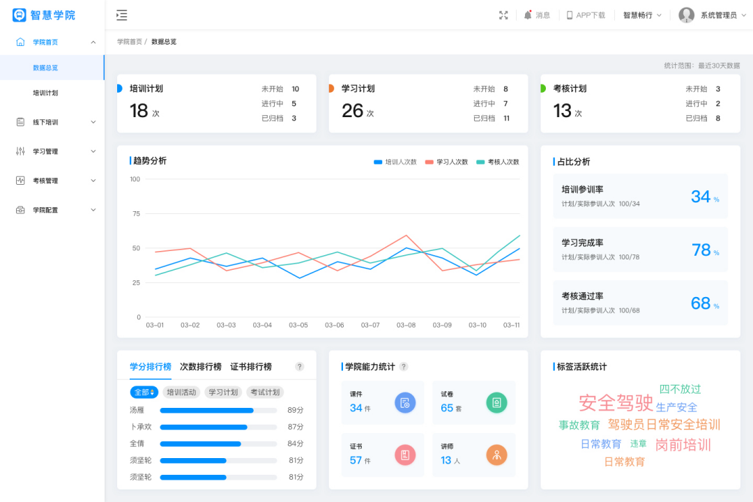Collapse the sidebar with the menu fold icon
Viewport: 753px width, 502px height.
122,15
